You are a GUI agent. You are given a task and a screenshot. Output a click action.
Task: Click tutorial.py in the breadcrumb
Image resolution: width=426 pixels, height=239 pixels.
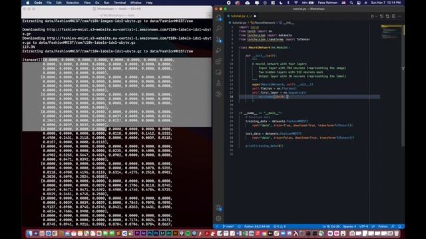tap(239, 23)
